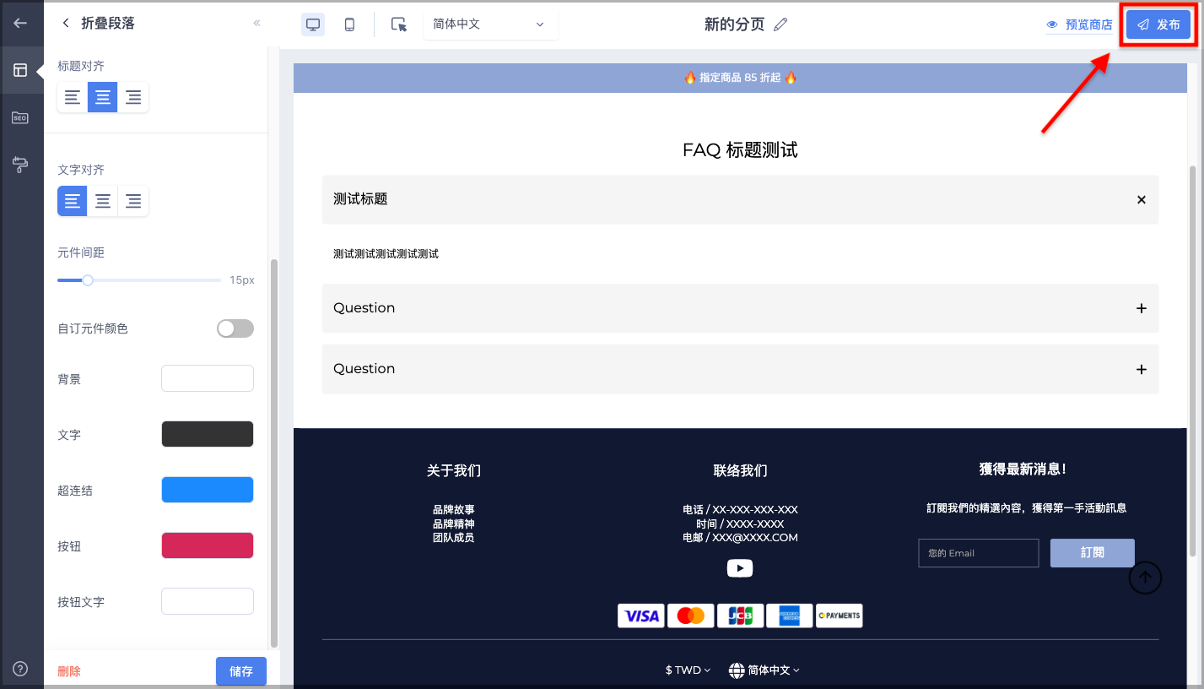Click the Payments logo in footer
This screenshot has height=689, width=1204.
840,616
